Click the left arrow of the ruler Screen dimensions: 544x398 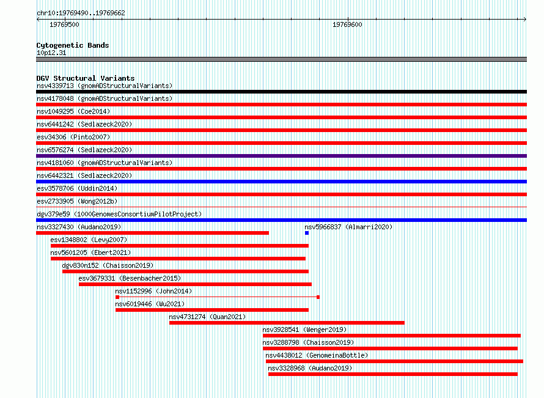point(38,20)
